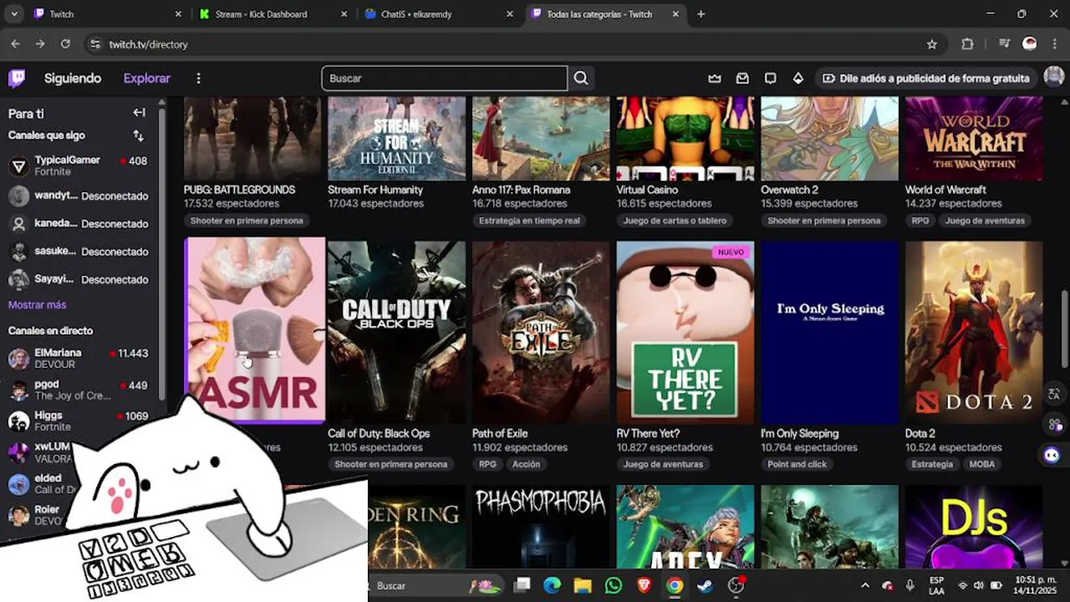
Task: Click the Twitch logo home icon
Action: 17,79
